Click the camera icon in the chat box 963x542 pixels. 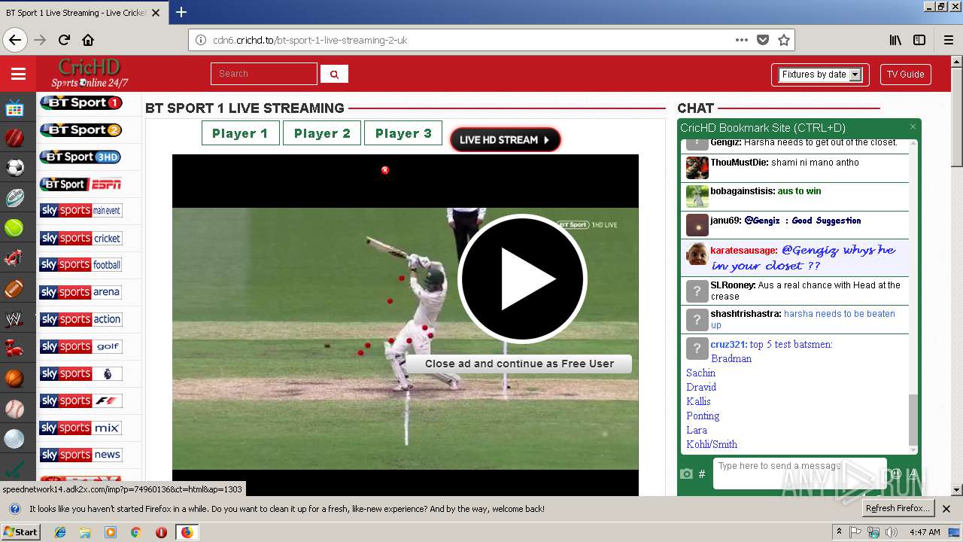click(686, 473)
